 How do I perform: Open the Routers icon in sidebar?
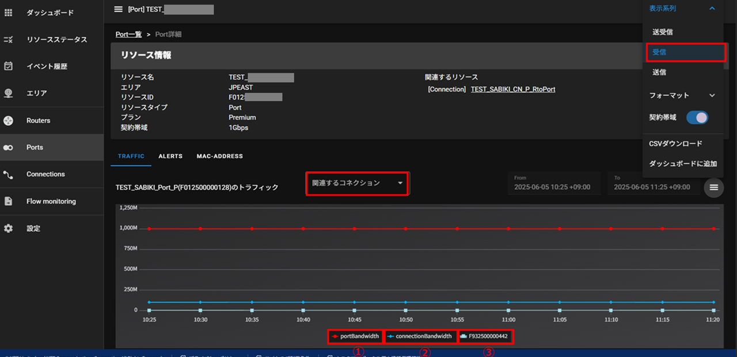point(8,121)
